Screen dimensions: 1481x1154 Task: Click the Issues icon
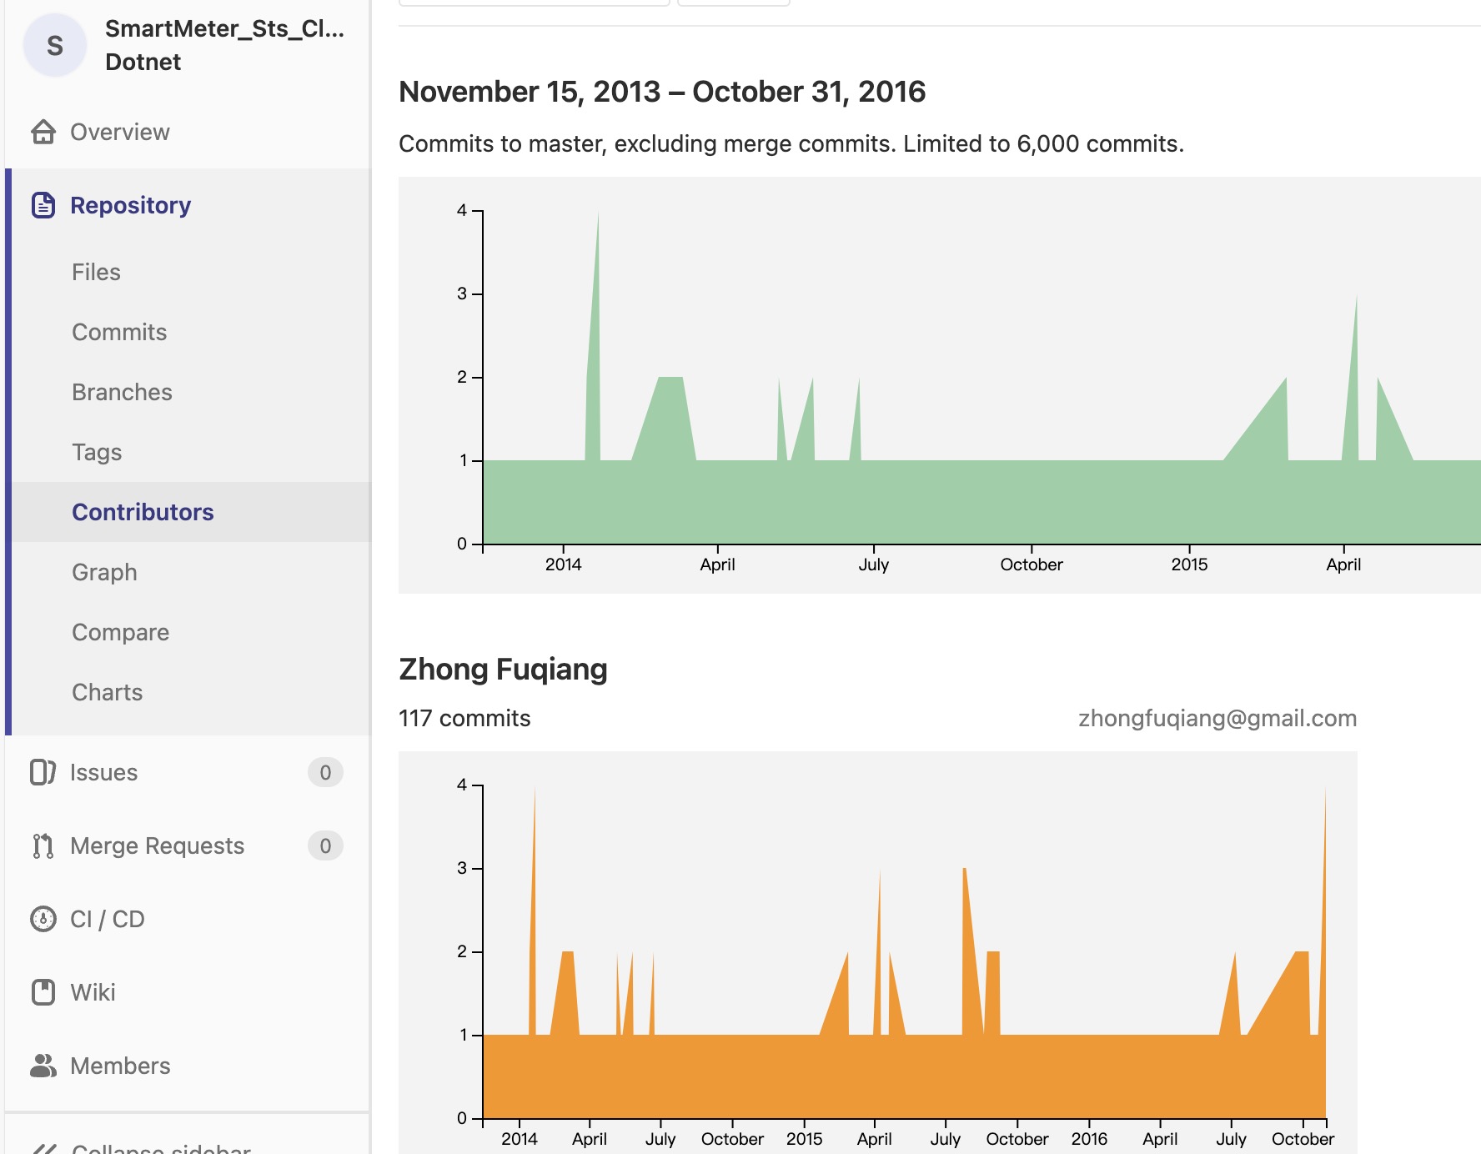point(43,772)
